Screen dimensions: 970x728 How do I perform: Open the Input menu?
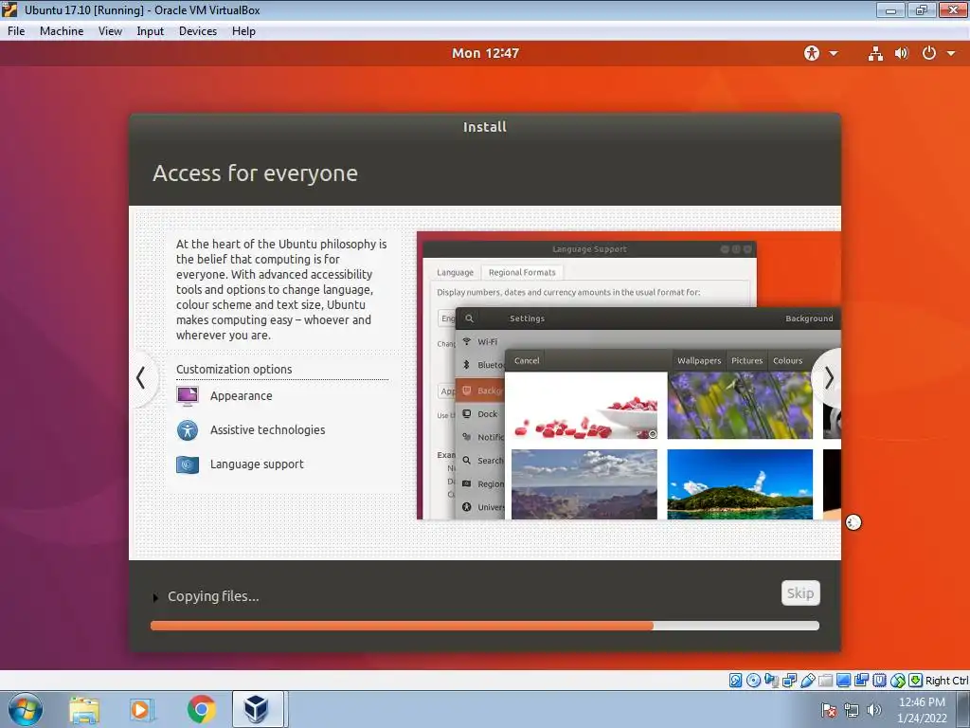coord(150,31)
